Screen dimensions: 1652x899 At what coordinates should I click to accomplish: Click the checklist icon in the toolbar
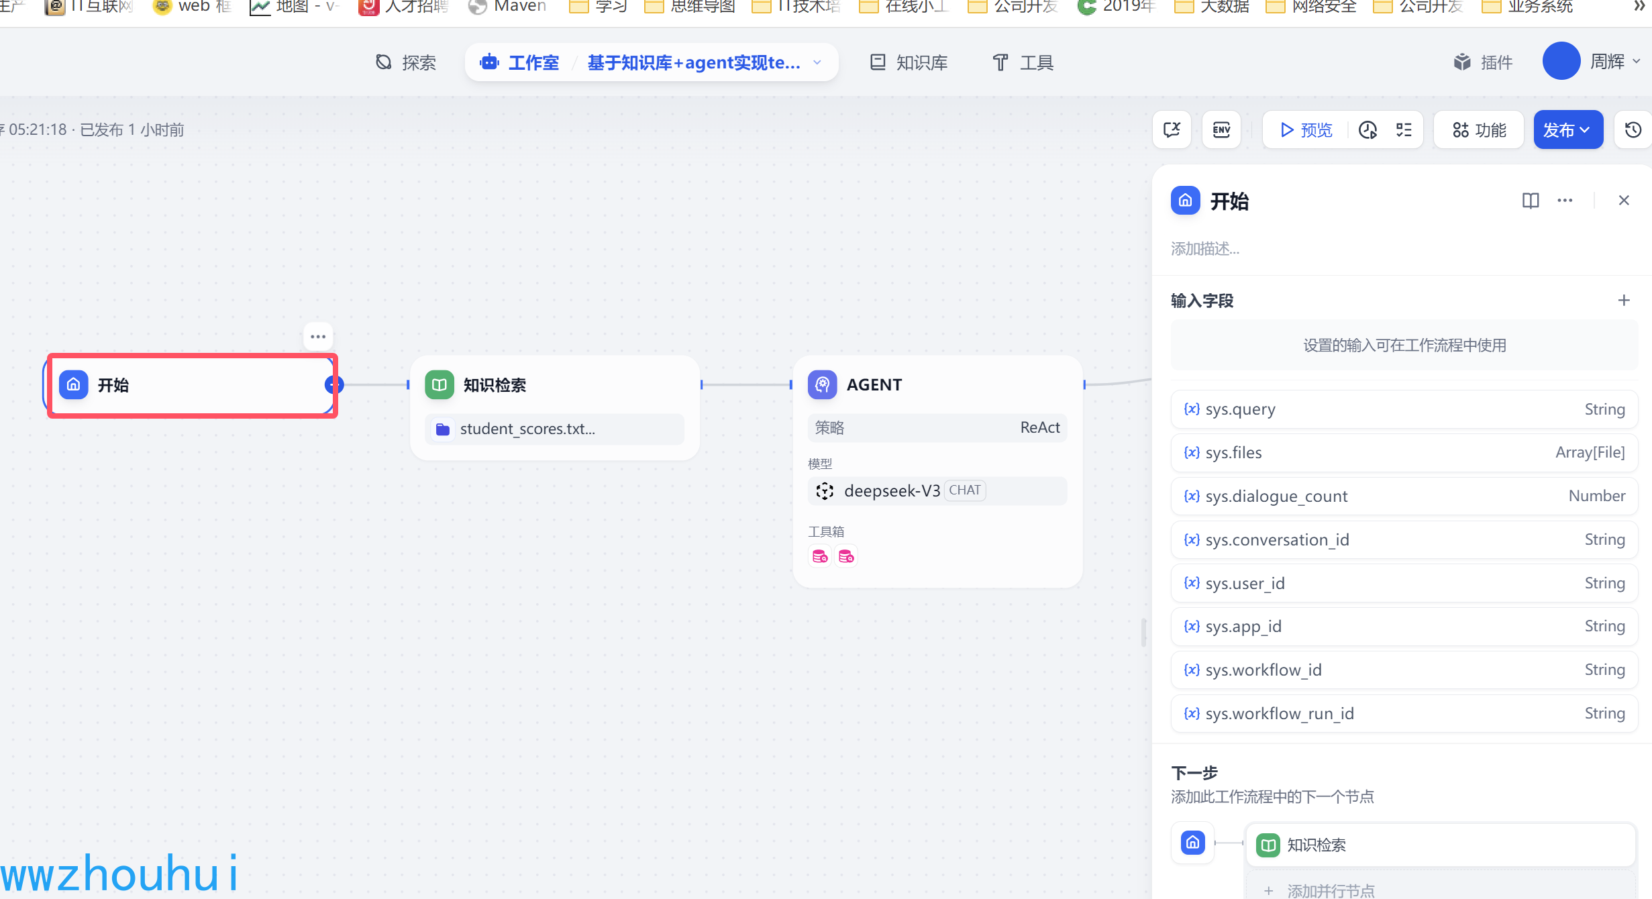pyautogui.click(x=1404, y=129)
